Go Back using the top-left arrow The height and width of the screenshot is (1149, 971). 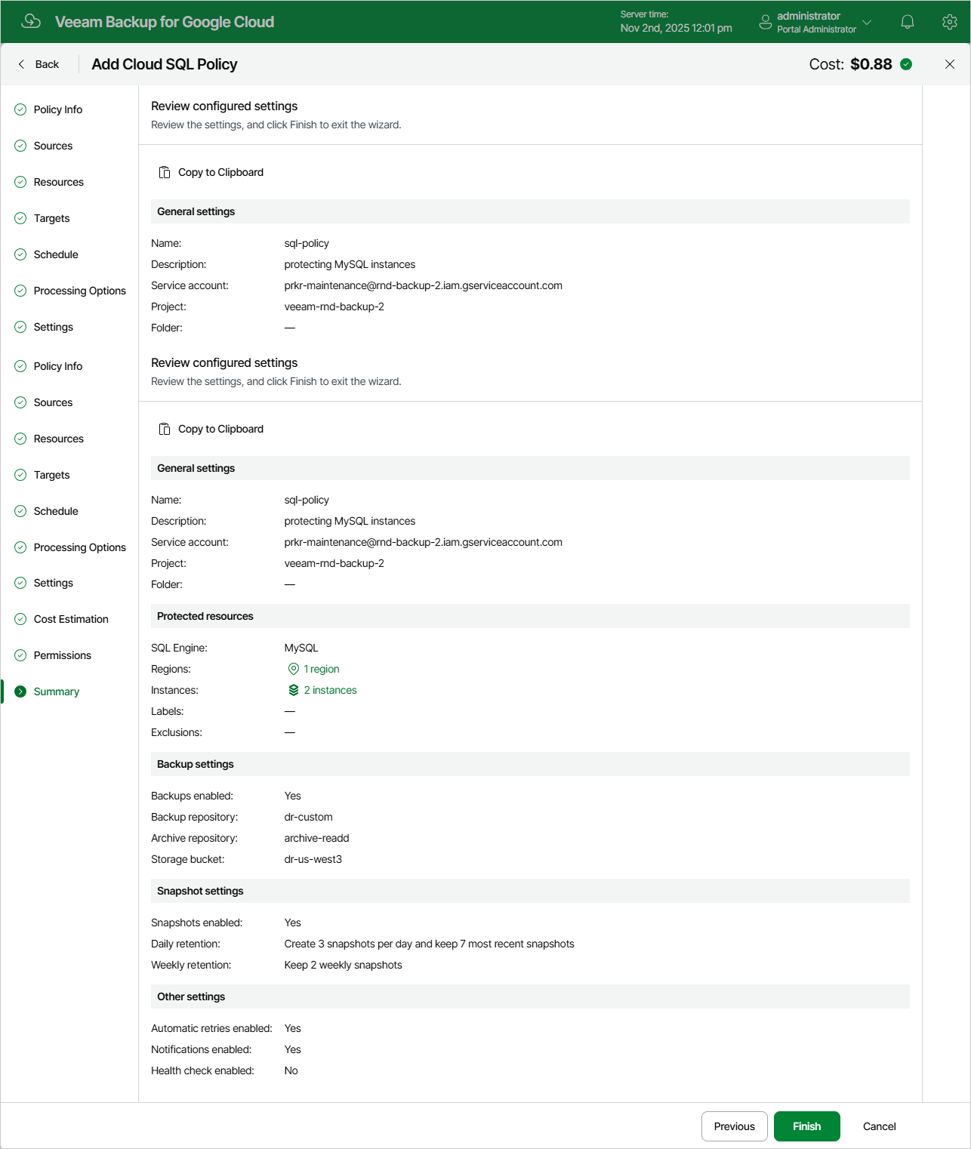tap(38, 64)
